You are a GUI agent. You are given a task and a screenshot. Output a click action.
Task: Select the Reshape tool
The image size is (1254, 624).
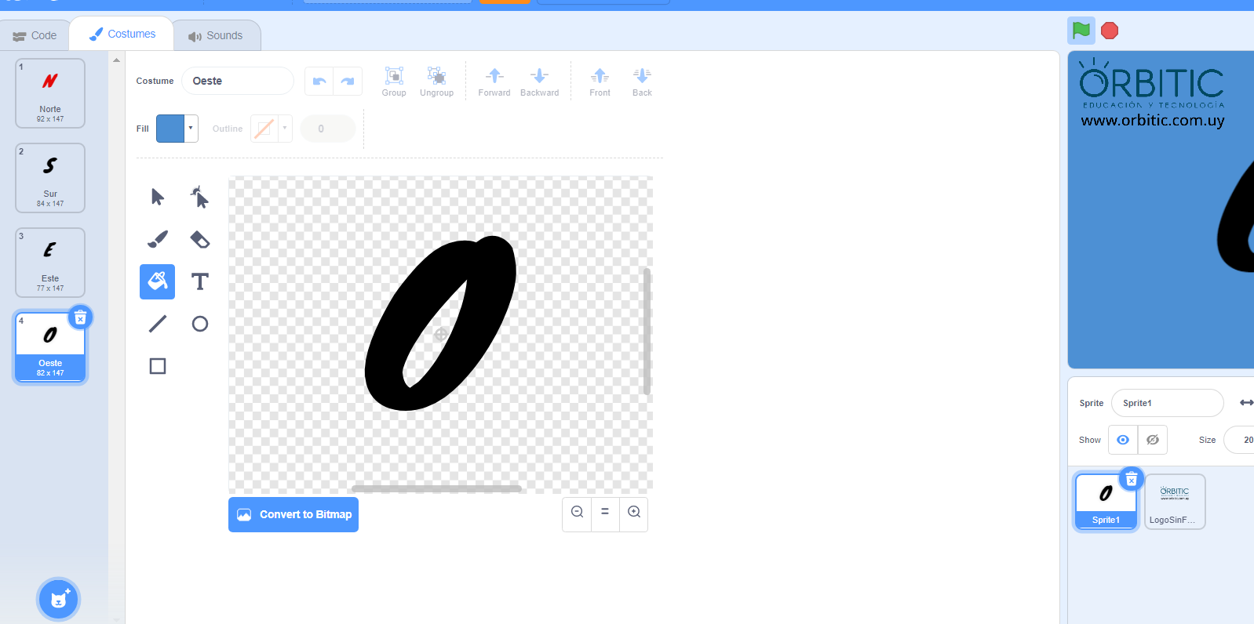click(200, 197)
